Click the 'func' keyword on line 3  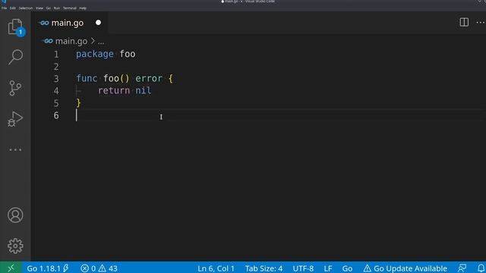click(x=87, y=78)
